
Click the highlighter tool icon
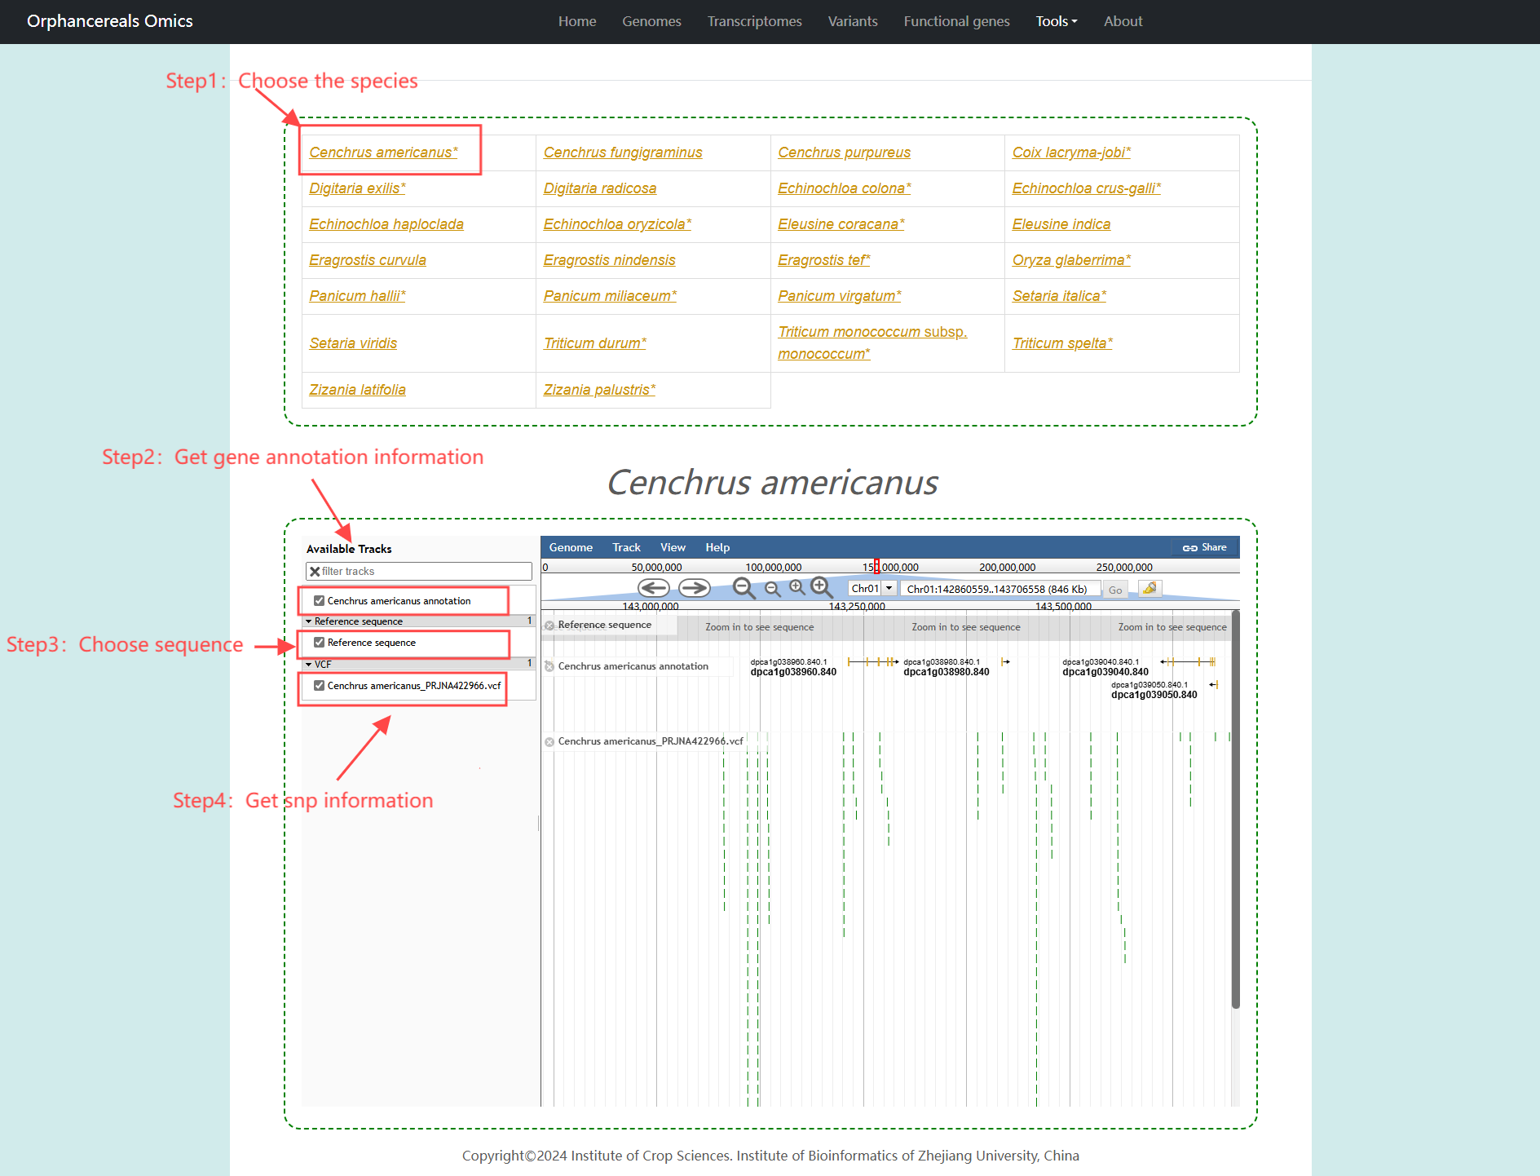click(1149, 589)
